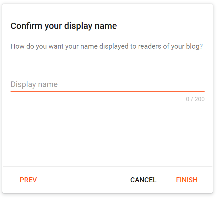Click the CANCEL button
Screen dimensions: 224x198
[143, 180]
